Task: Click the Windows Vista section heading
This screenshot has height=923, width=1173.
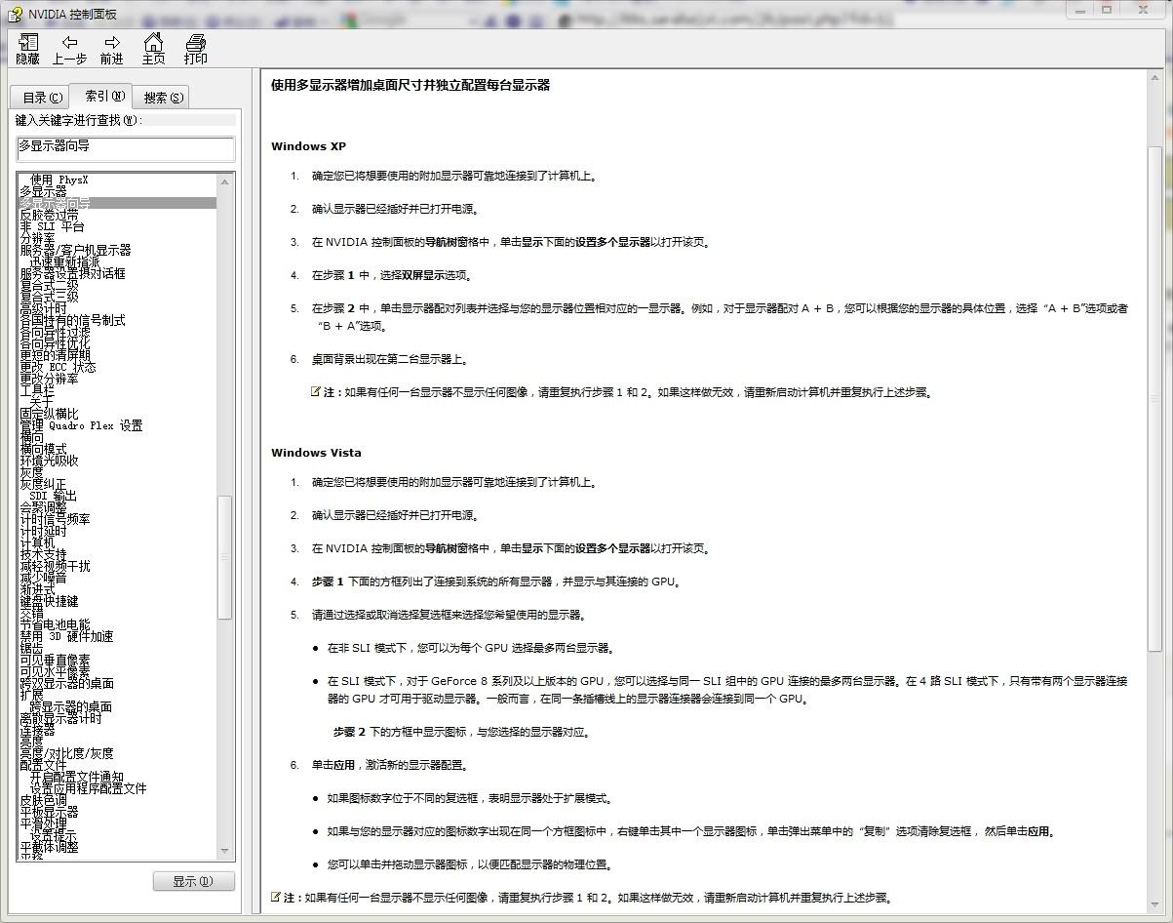Action: tap(316, 453)
